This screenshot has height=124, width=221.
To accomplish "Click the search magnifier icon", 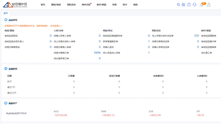I will pos(178,5).
